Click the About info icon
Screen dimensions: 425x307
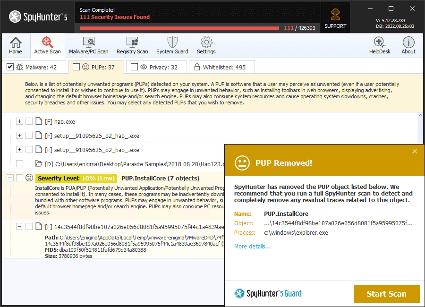tap(408, 45)
